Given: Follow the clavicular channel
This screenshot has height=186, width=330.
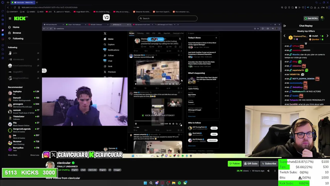Looking at the screenshot, I should click(x=234, y=164).
